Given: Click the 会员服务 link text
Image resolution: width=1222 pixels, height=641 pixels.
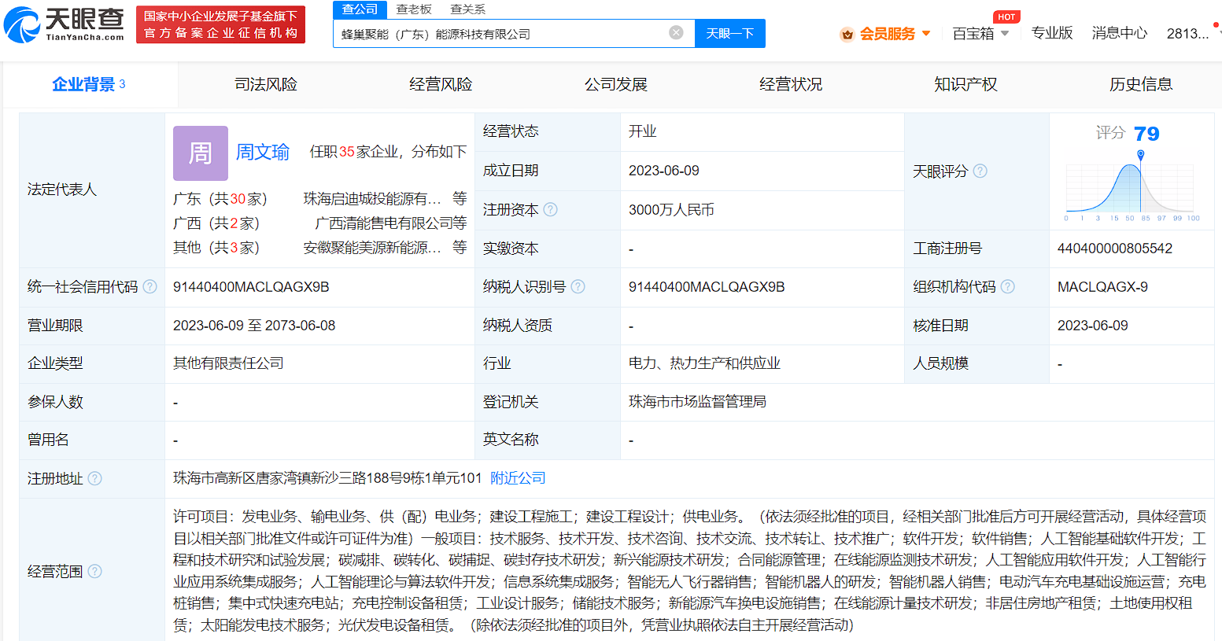Looking at the screenshot, I should (x=888, y=34).
